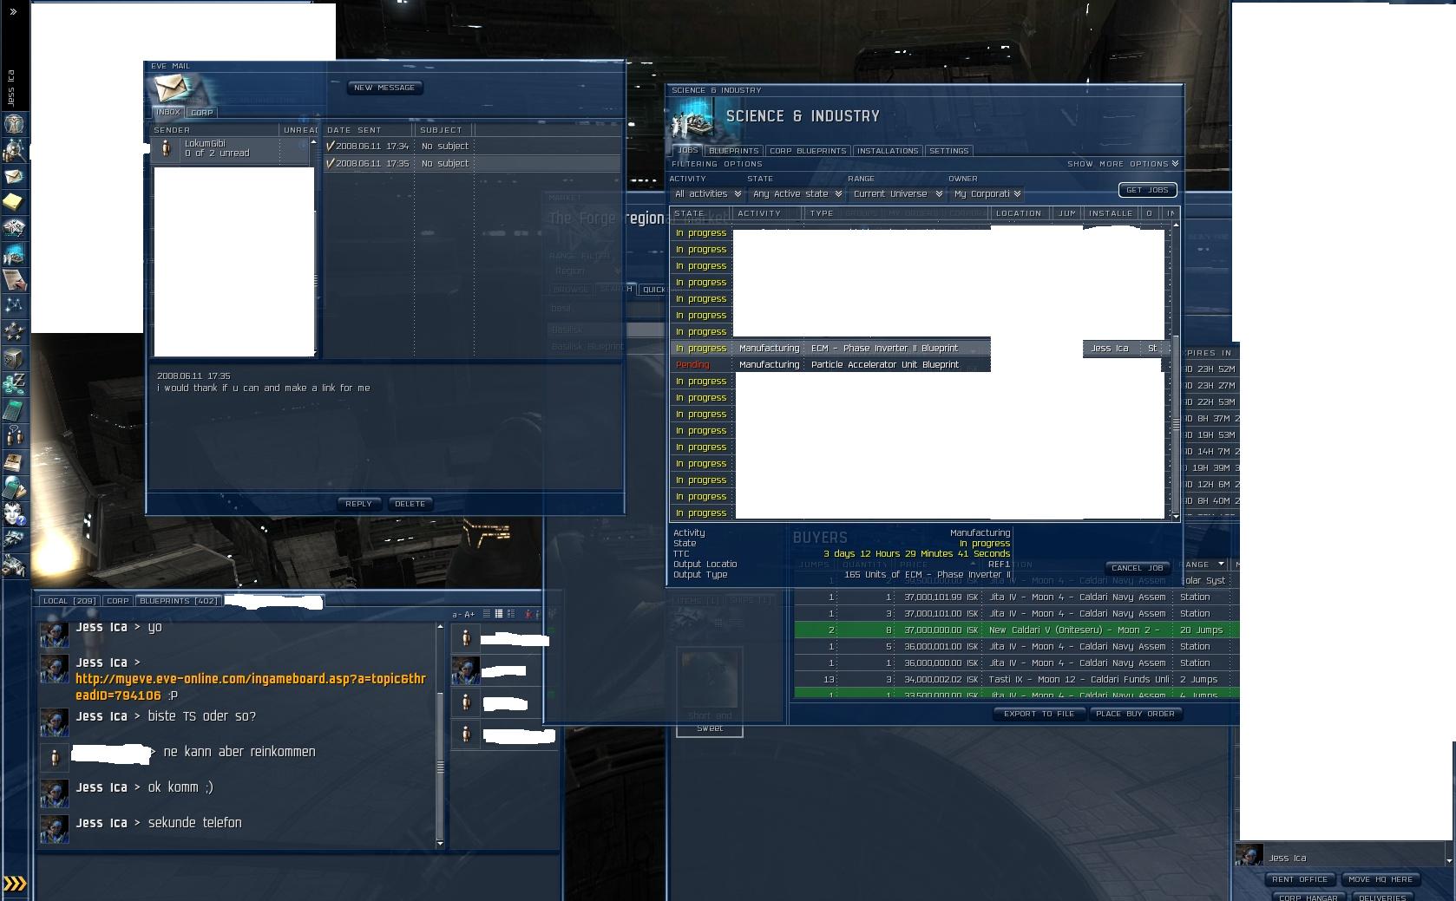Click LokumGibi sender icon in mail list
1456x901 pixels.
[x=166, y=148]
